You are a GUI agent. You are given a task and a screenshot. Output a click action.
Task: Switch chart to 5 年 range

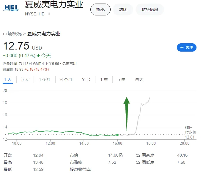(x=121, y=79)
